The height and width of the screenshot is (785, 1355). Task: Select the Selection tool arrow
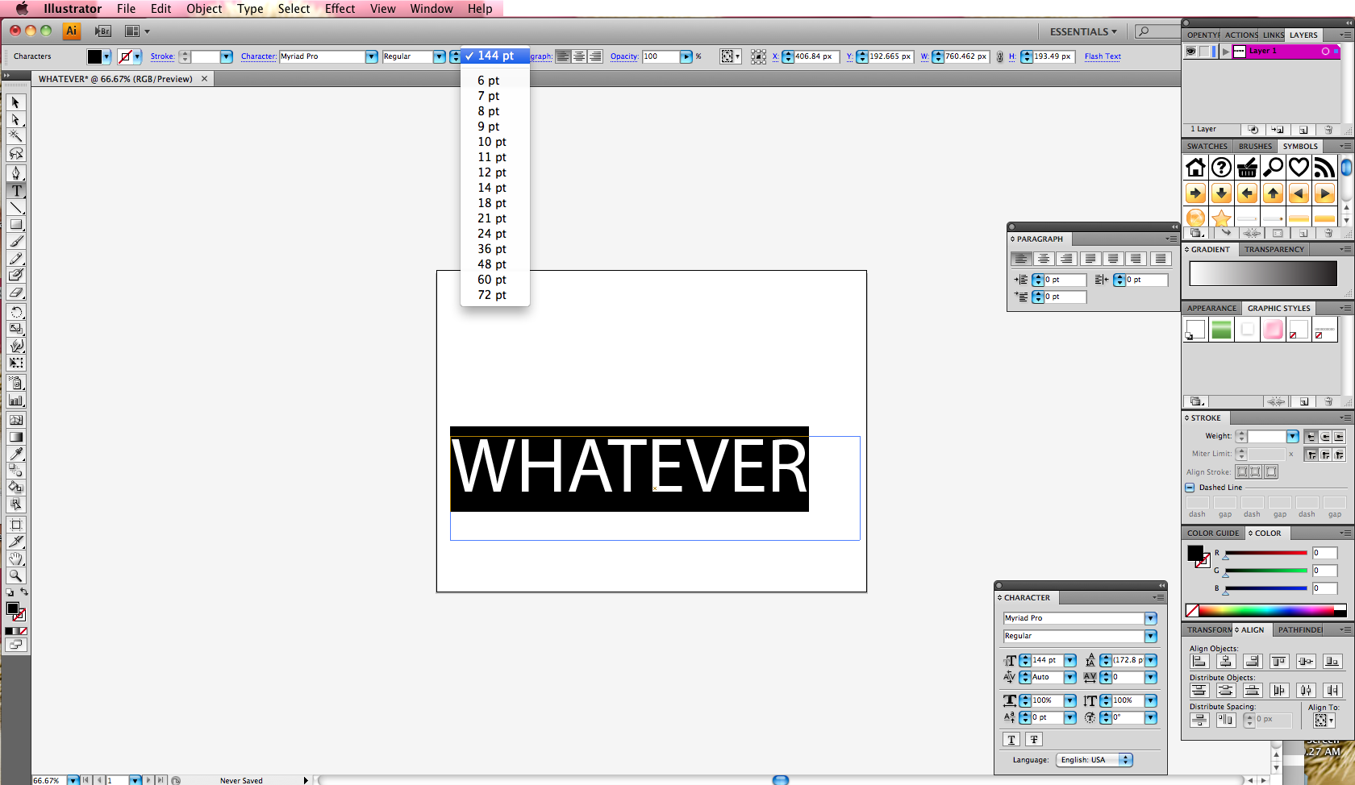(15, 102)
